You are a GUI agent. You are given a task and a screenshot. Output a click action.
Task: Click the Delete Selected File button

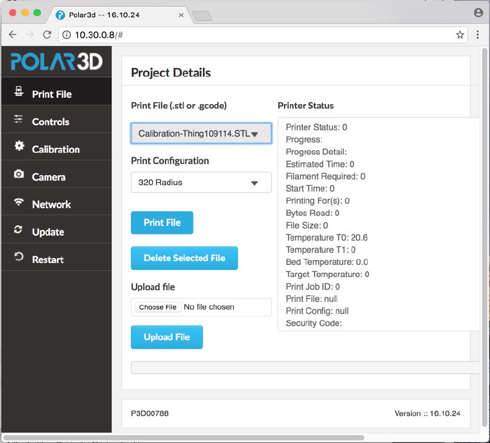pyautogui.click(x=184, y=258)
